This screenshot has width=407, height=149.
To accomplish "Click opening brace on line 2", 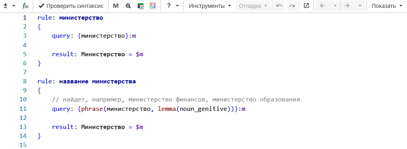I will 39,27.
